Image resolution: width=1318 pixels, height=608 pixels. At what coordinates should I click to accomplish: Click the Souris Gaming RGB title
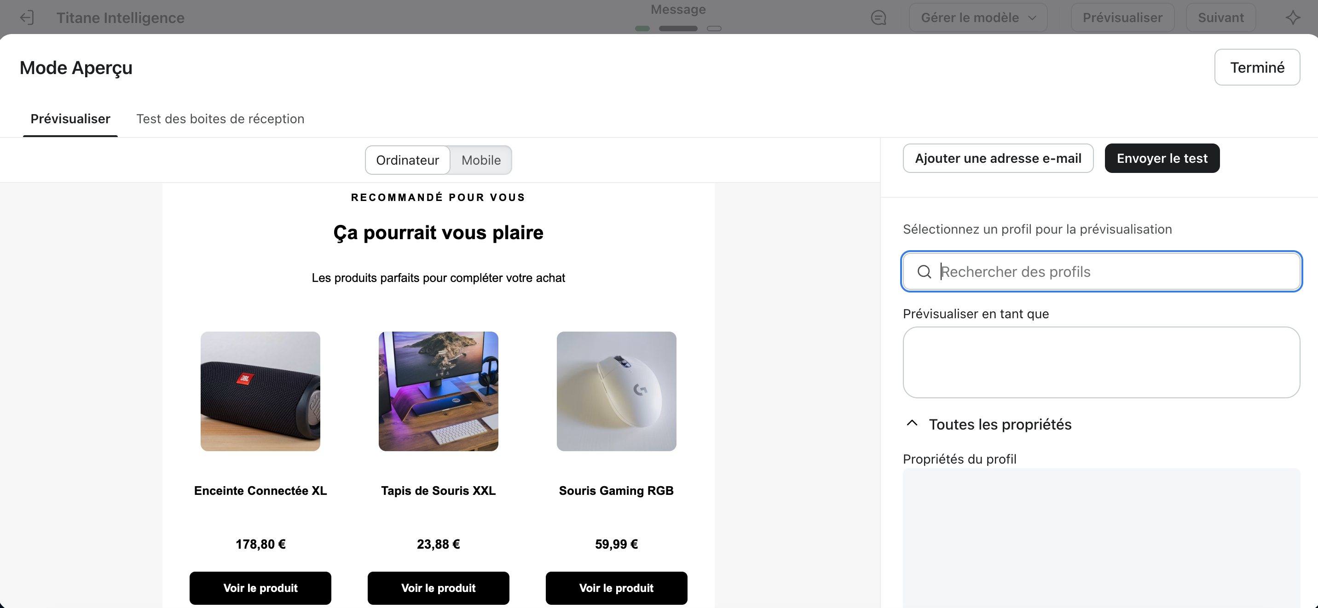[616, 491]
